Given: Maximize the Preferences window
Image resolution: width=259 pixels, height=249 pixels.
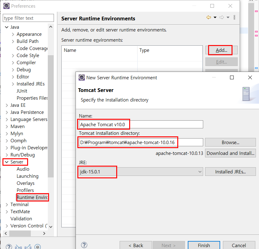Looking at the screenshot, I should pos(212,6).
